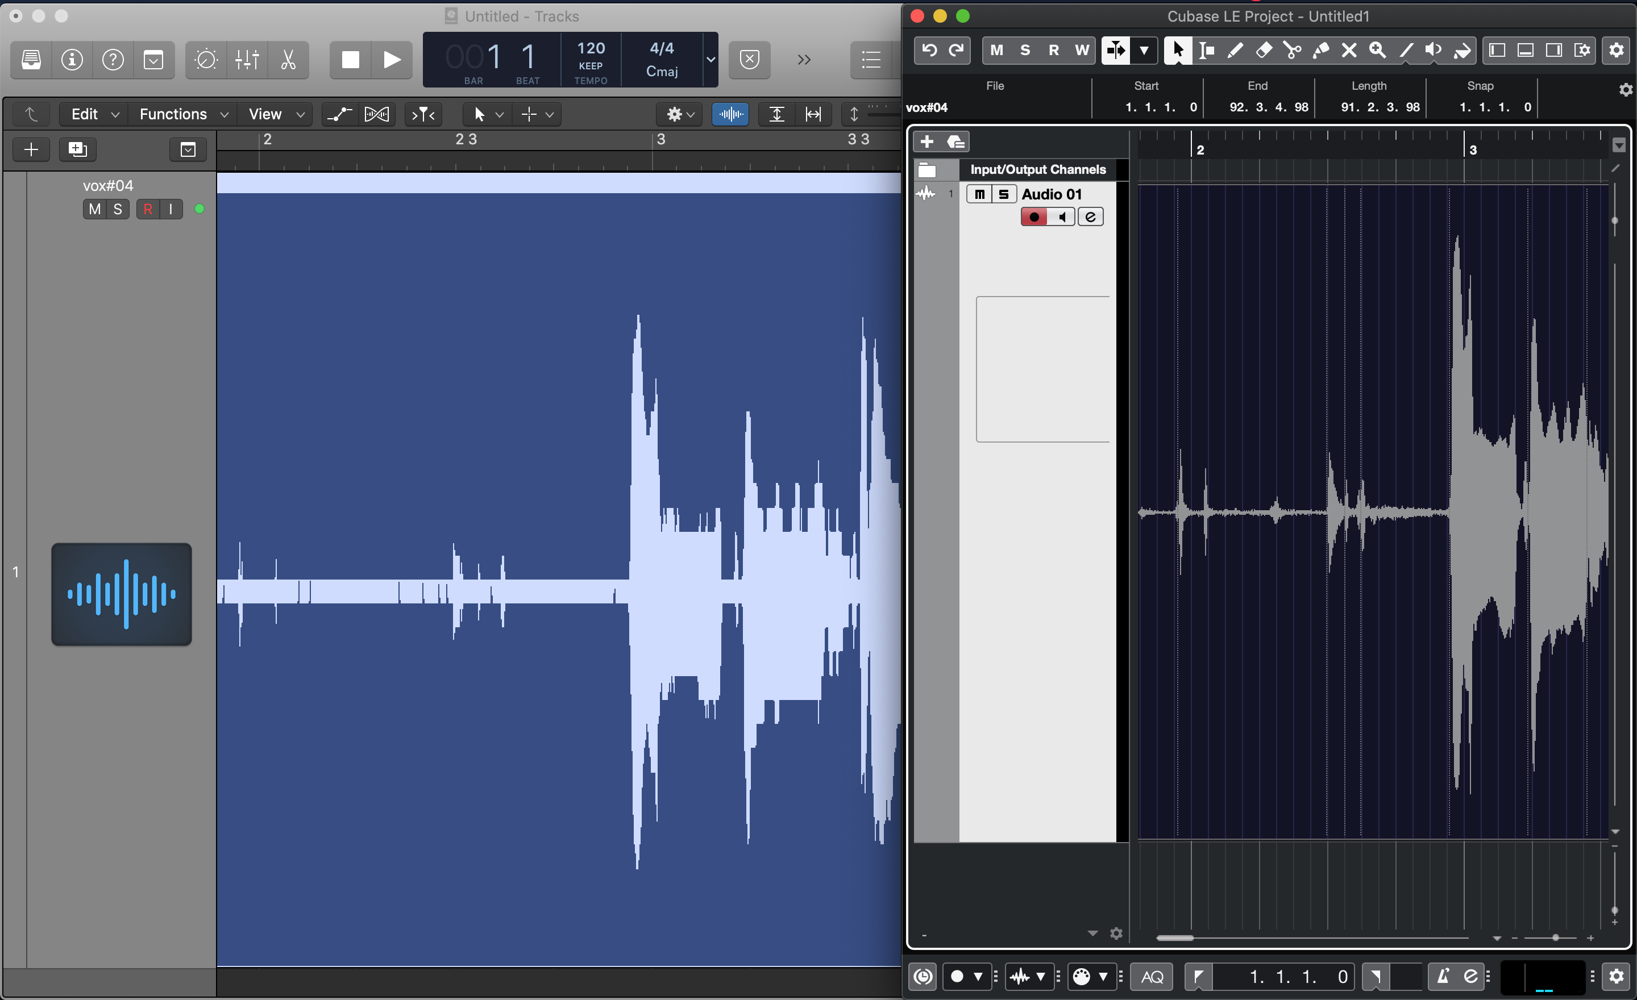Open Logic mixer via sliders icon
The width and height of the screenshot is (1637, 1000).
pyautogui.click(x=247, y=60)
